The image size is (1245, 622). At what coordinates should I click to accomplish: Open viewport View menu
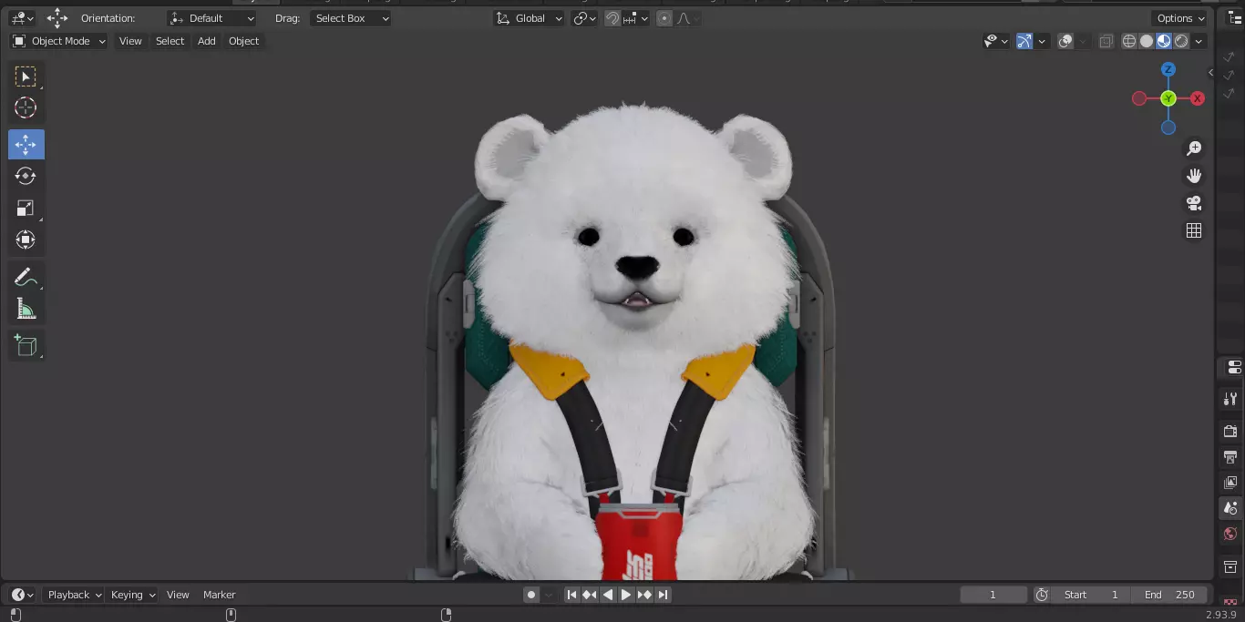[x=130, y=41]
